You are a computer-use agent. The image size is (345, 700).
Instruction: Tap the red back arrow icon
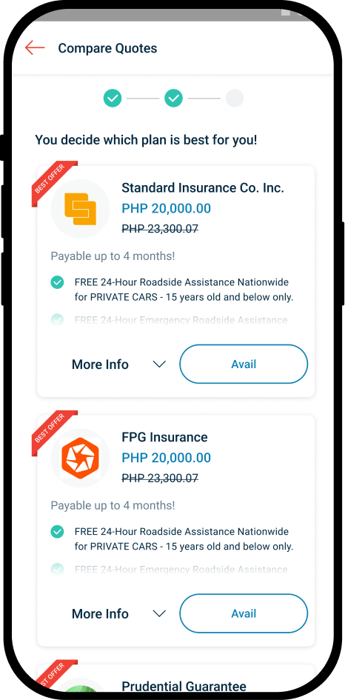(35, 47)
